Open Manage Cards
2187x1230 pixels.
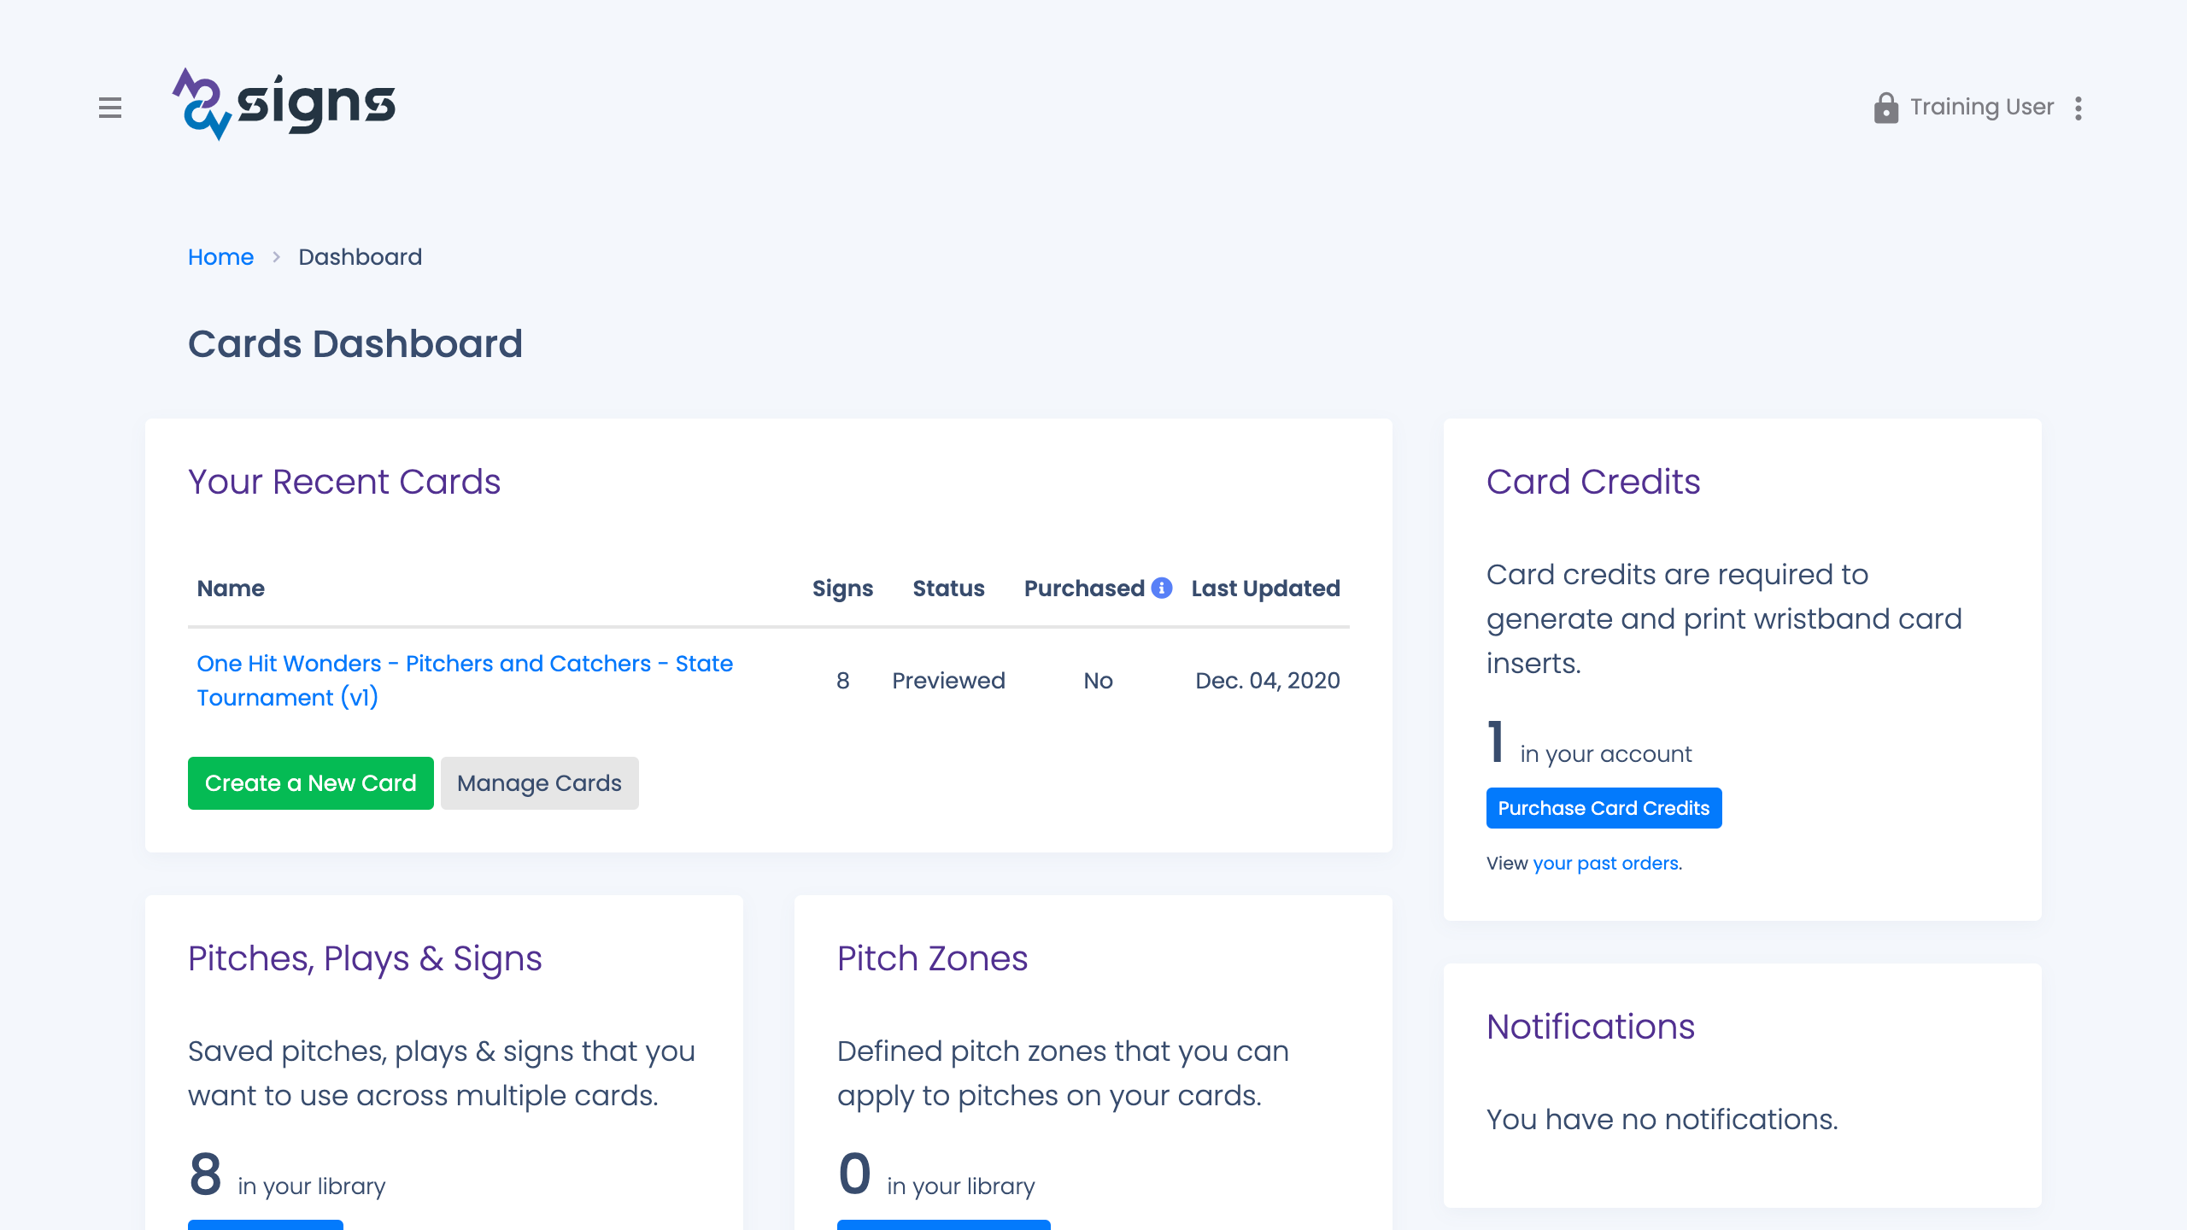(x=539, y=782)
